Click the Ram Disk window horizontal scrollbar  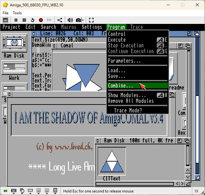pos(135,184)
